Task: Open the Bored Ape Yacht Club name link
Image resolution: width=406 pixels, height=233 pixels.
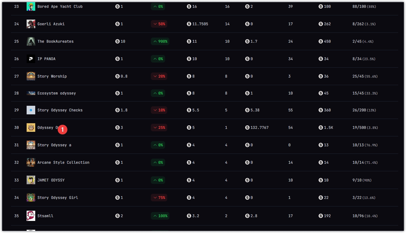Action: coord(60,6)
